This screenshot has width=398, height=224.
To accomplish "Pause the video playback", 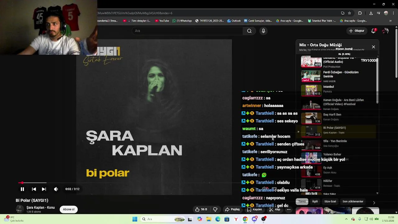I will (22, 189).
